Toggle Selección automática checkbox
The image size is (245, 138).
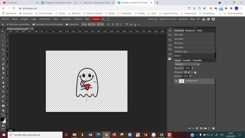point(8,25)
